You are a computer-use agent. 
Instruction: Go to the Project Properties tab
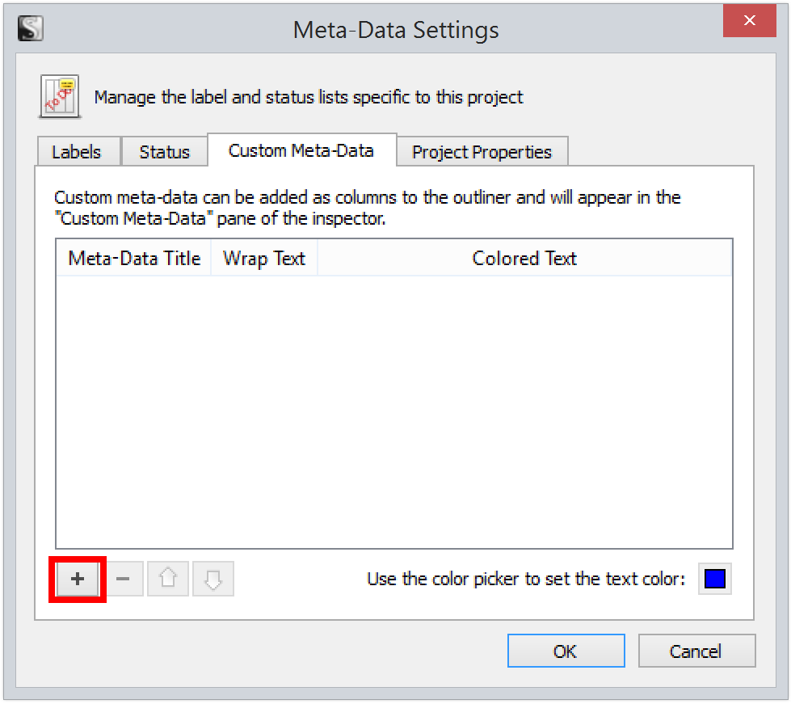point(482,152)
